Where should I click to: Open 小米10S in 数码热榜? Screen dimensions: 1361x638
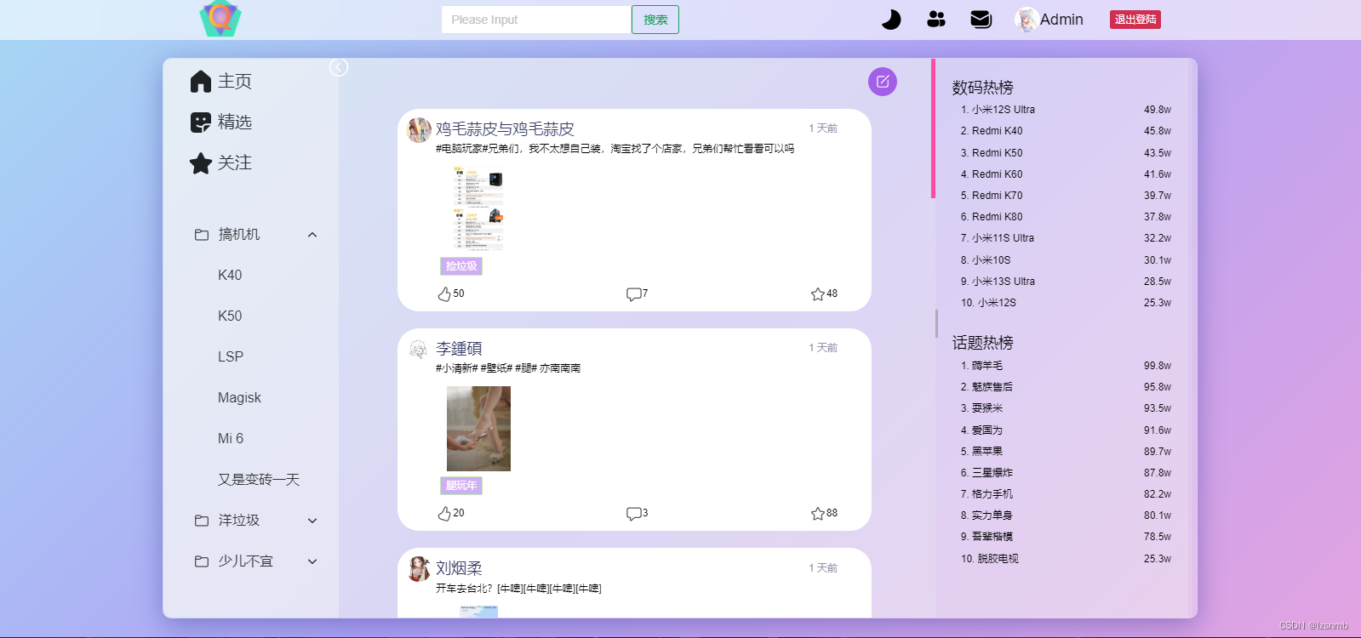[992, 260]
